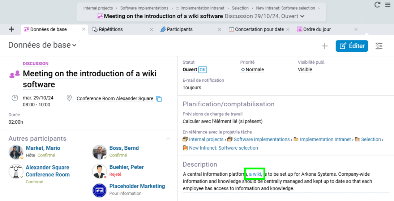This screenshot has width=394, height=201.
Task: Click Software implementations in top breadcrumb
Action: [144, 8]
